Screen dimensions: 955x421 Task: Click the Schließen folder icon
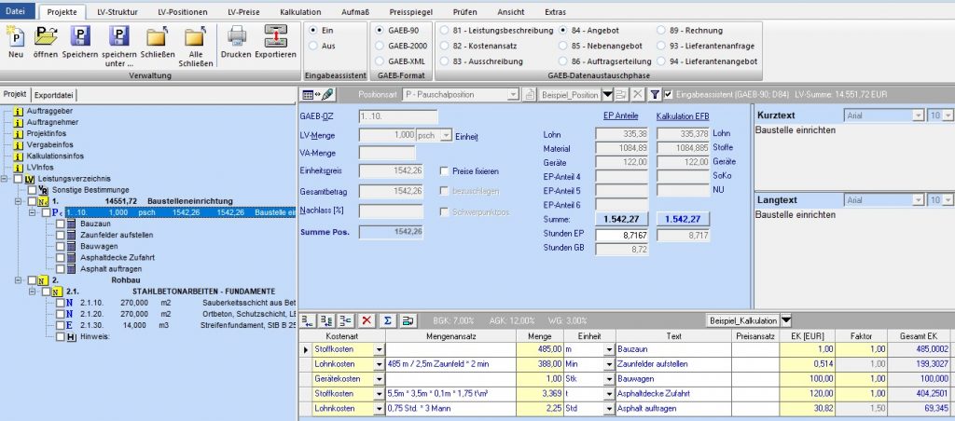158,36
